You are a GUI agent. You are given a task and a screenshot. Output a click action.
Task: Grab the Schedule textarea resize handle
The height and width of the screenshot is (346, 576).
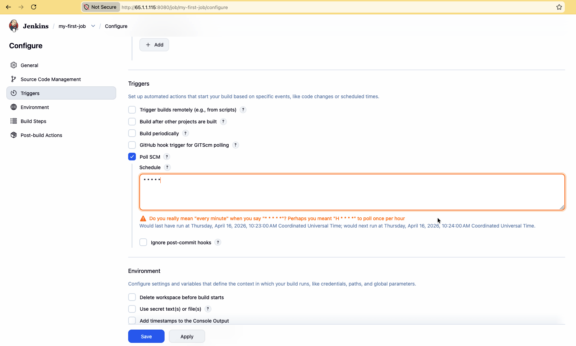point(562,208)
